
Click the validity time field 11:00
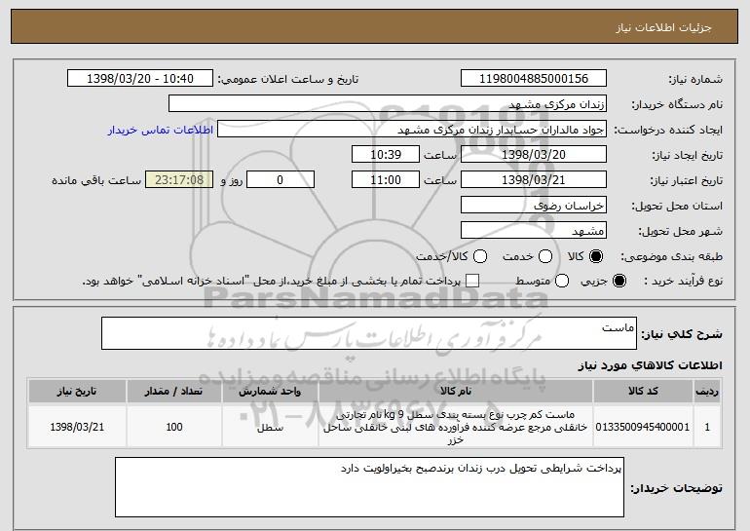tap(386, 180)
